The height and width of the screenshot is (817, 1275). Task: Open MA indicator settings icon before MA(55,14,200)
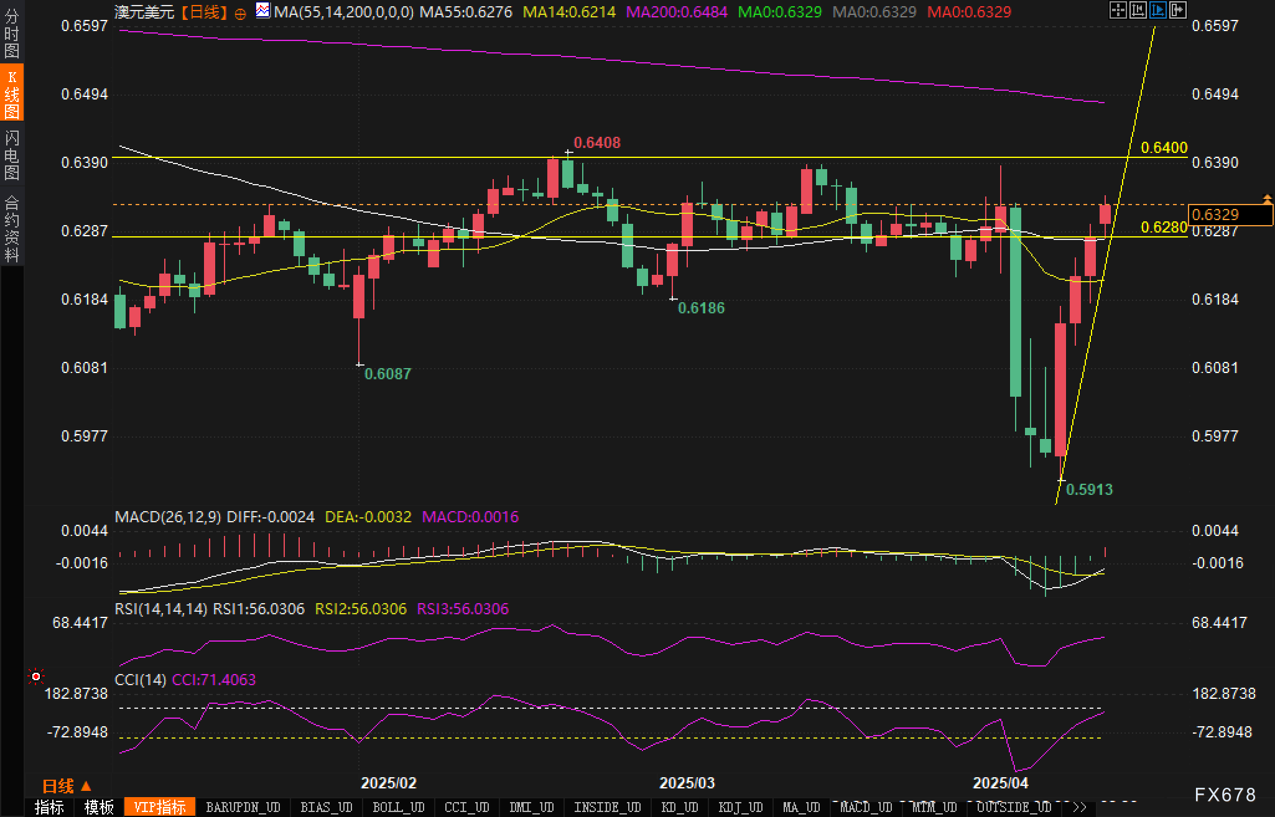264,11
